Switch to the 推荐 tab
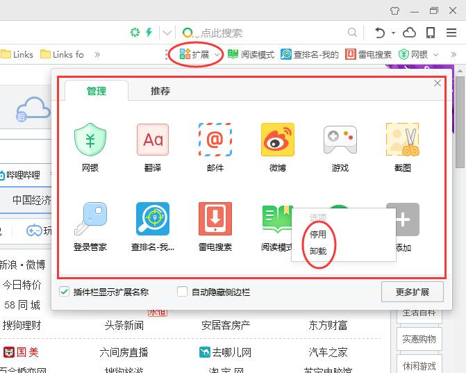The height and width of the screenshot is (373, 466). coord(160,91)
